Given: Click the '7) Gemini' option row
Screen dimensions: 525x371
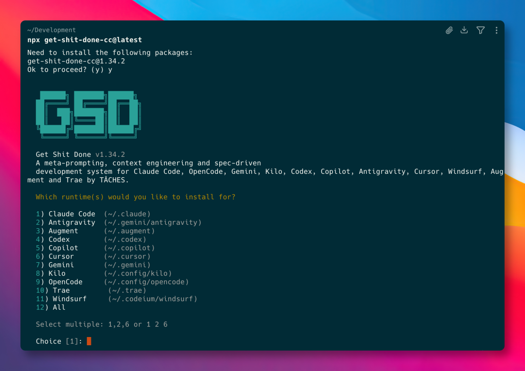Looking at the screenshot, I should (x=93, y=265).
